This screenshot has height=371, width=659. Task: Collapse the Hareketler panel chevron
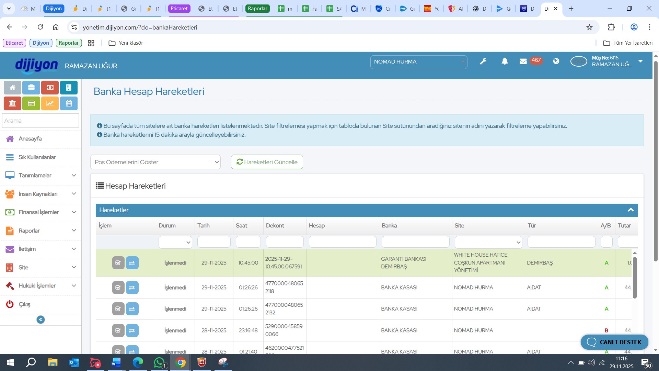pyautogui.click(x=631, y=210)
